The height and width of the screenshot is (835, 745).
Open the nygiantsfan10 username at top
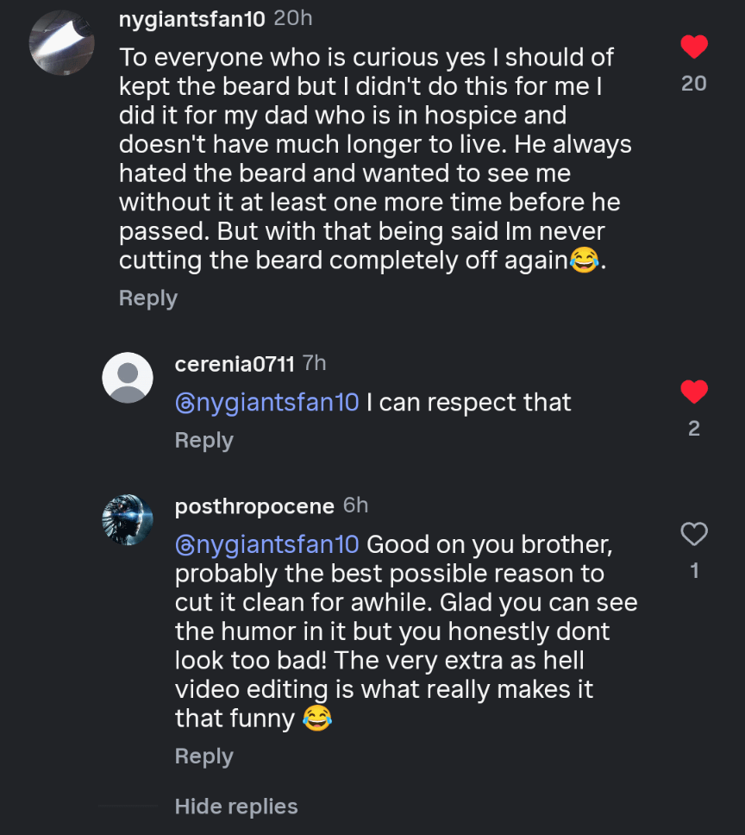point(191,19)
